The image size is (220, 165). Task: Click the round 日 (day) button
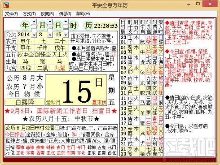58,25
